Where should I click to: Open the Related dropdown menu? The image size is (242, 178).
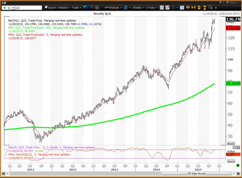[x=64, y=7]
